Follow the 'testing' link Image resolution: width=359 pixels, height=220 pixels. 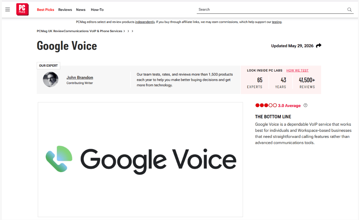click(x=277, y=22)
